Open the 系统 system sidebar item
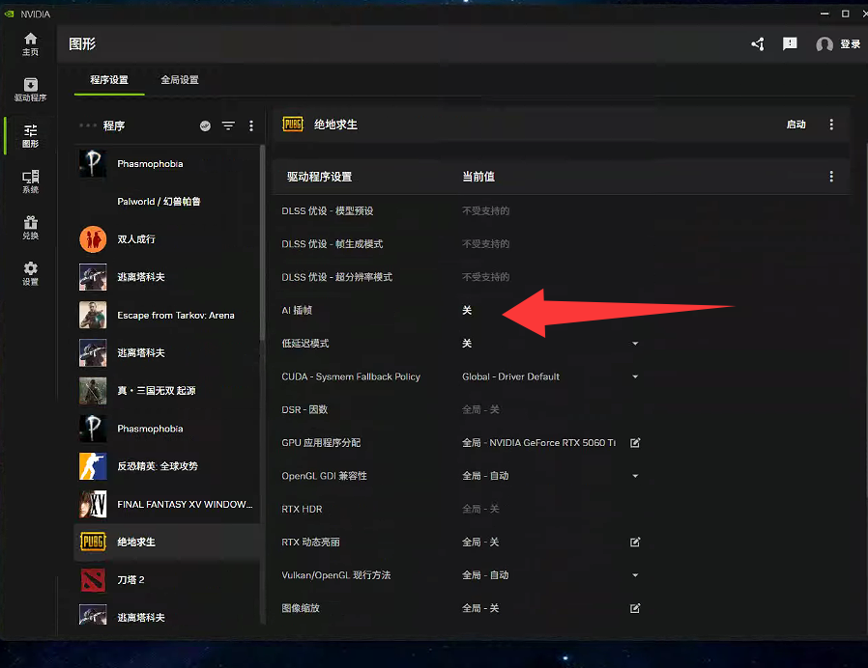 coord(30,181)
